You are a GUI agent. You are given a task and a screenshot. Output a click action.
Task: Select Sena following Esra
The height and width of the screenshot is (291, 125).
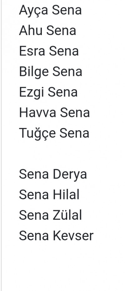pos(64,51)
